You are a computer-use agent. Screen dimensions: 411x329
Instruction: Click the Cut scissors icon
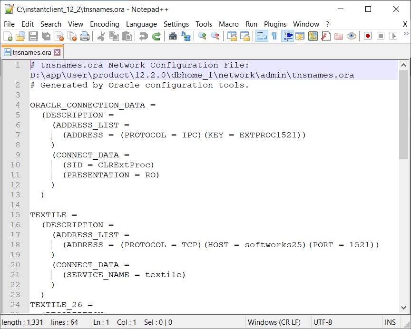(101, 36)
